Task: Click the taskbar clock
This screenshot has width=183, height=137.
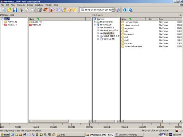Action: [x=177, y=135]
